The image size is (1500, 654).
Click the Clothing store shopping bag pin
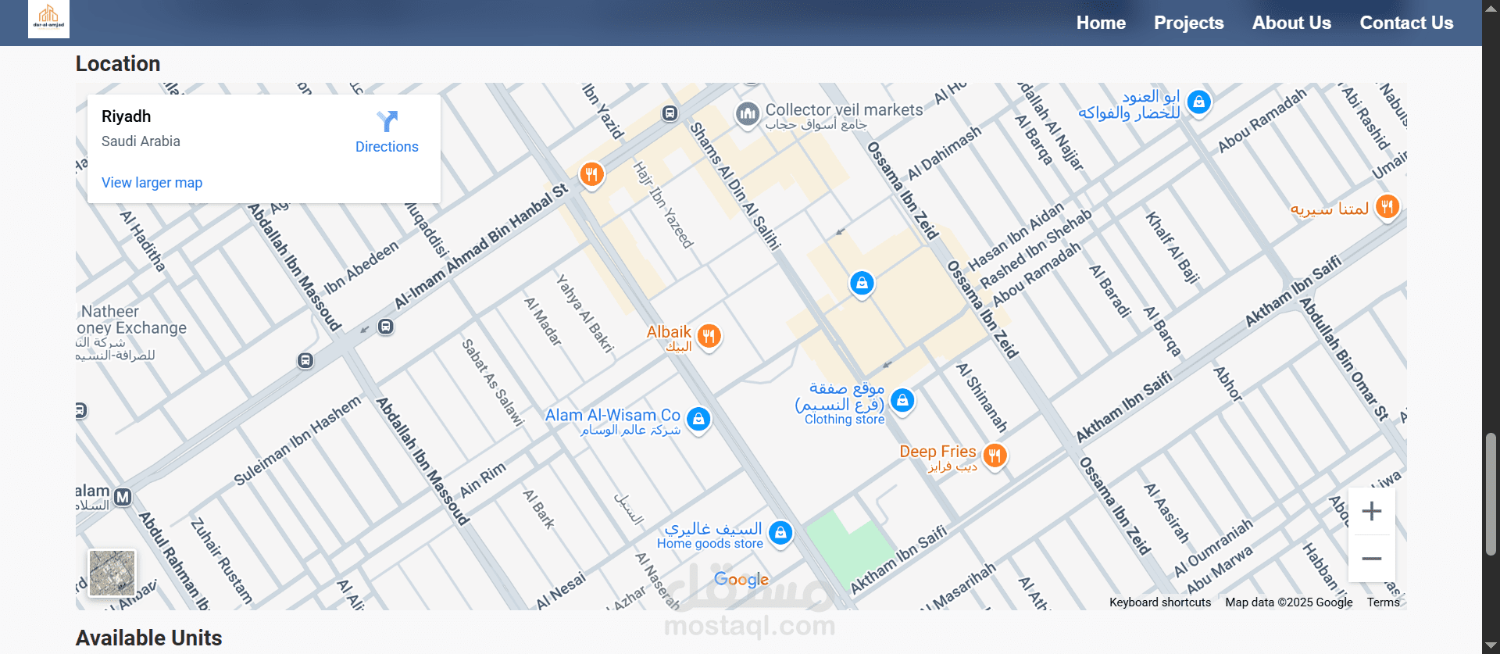pyautogui.click(x=902, y=401)
